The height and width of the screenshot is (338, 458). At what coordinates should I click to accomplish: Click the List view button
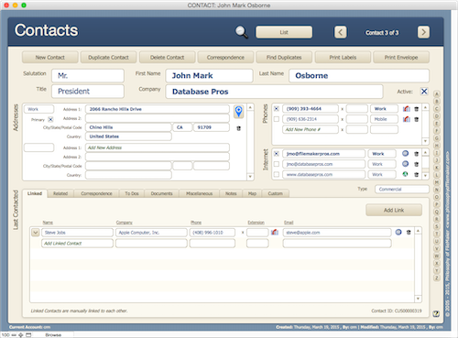[284, 32]
